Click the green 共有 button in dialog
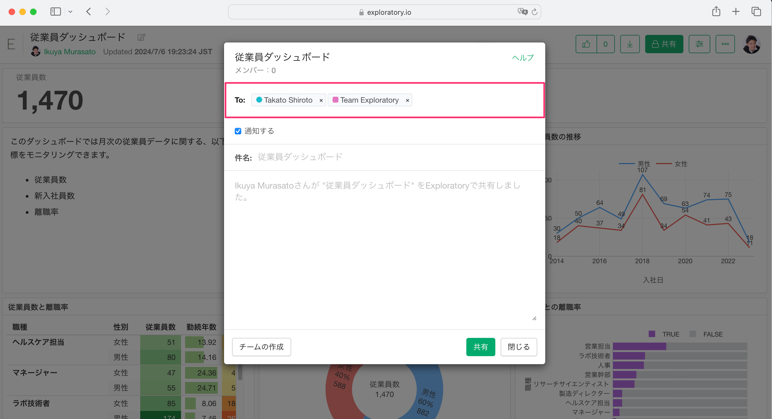 480,347
